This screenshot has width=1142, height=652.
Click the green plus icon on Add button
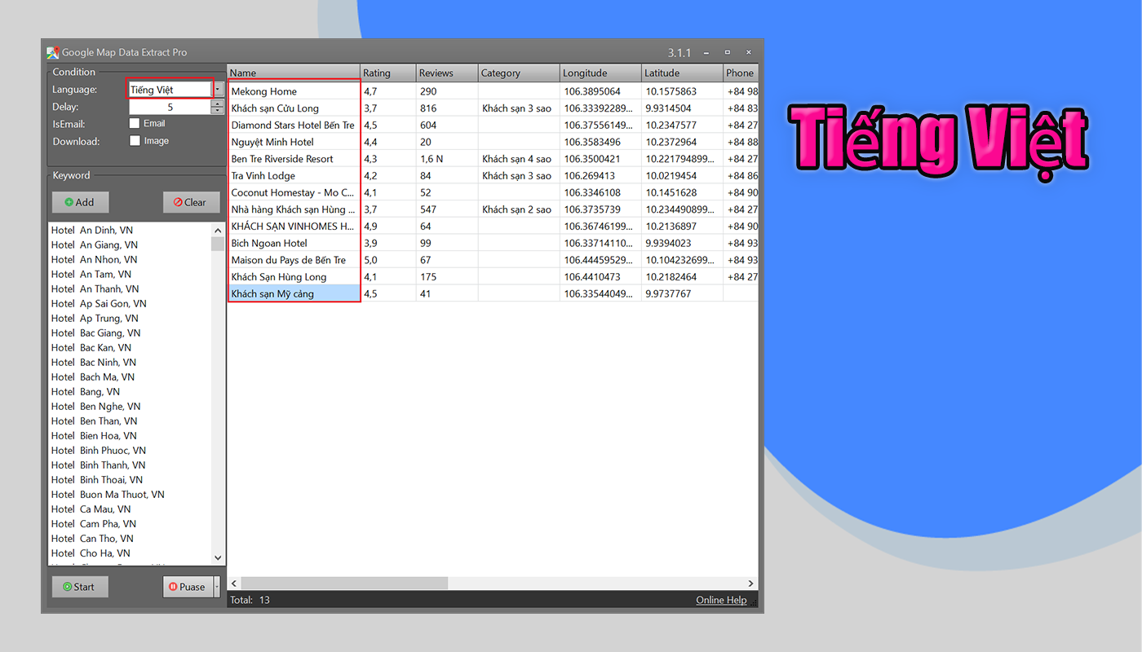coord(69,201)
